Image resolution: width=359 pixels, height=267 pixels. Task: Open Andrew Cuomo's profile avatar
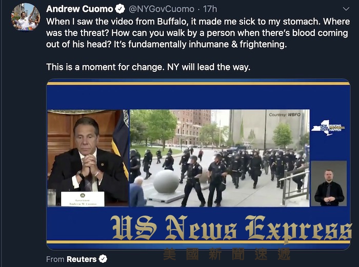26,17
